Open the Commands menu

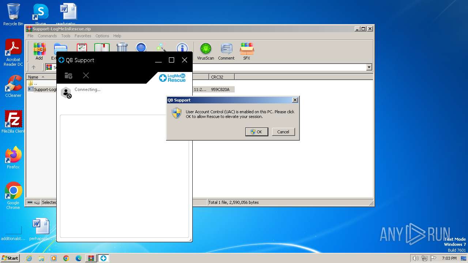47,36
